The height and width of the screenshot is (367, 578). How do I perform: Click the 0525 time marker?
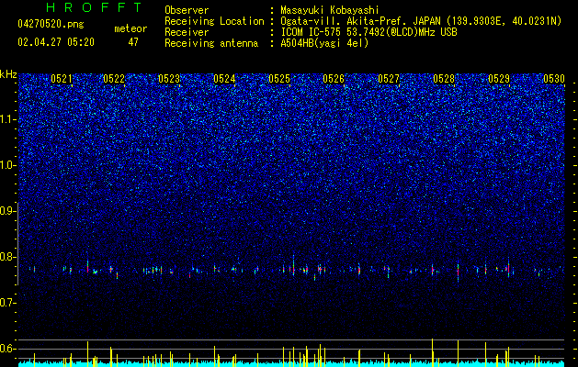279,79
